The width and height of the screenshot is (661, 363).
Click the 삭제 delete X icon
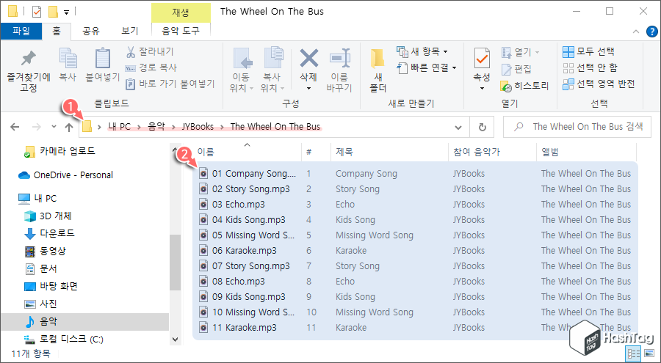pyautogui.click(x=308, y=59)
